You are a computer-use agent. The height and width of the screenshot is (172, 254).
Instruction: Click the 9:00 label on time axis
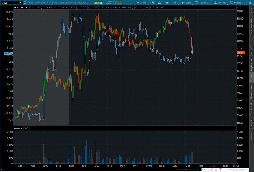pos(97,166)
